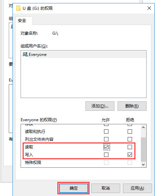The width and height of the screenshot is (155, 196).
Task: Click the 添加(D)... button
Action: pos(100,106)
